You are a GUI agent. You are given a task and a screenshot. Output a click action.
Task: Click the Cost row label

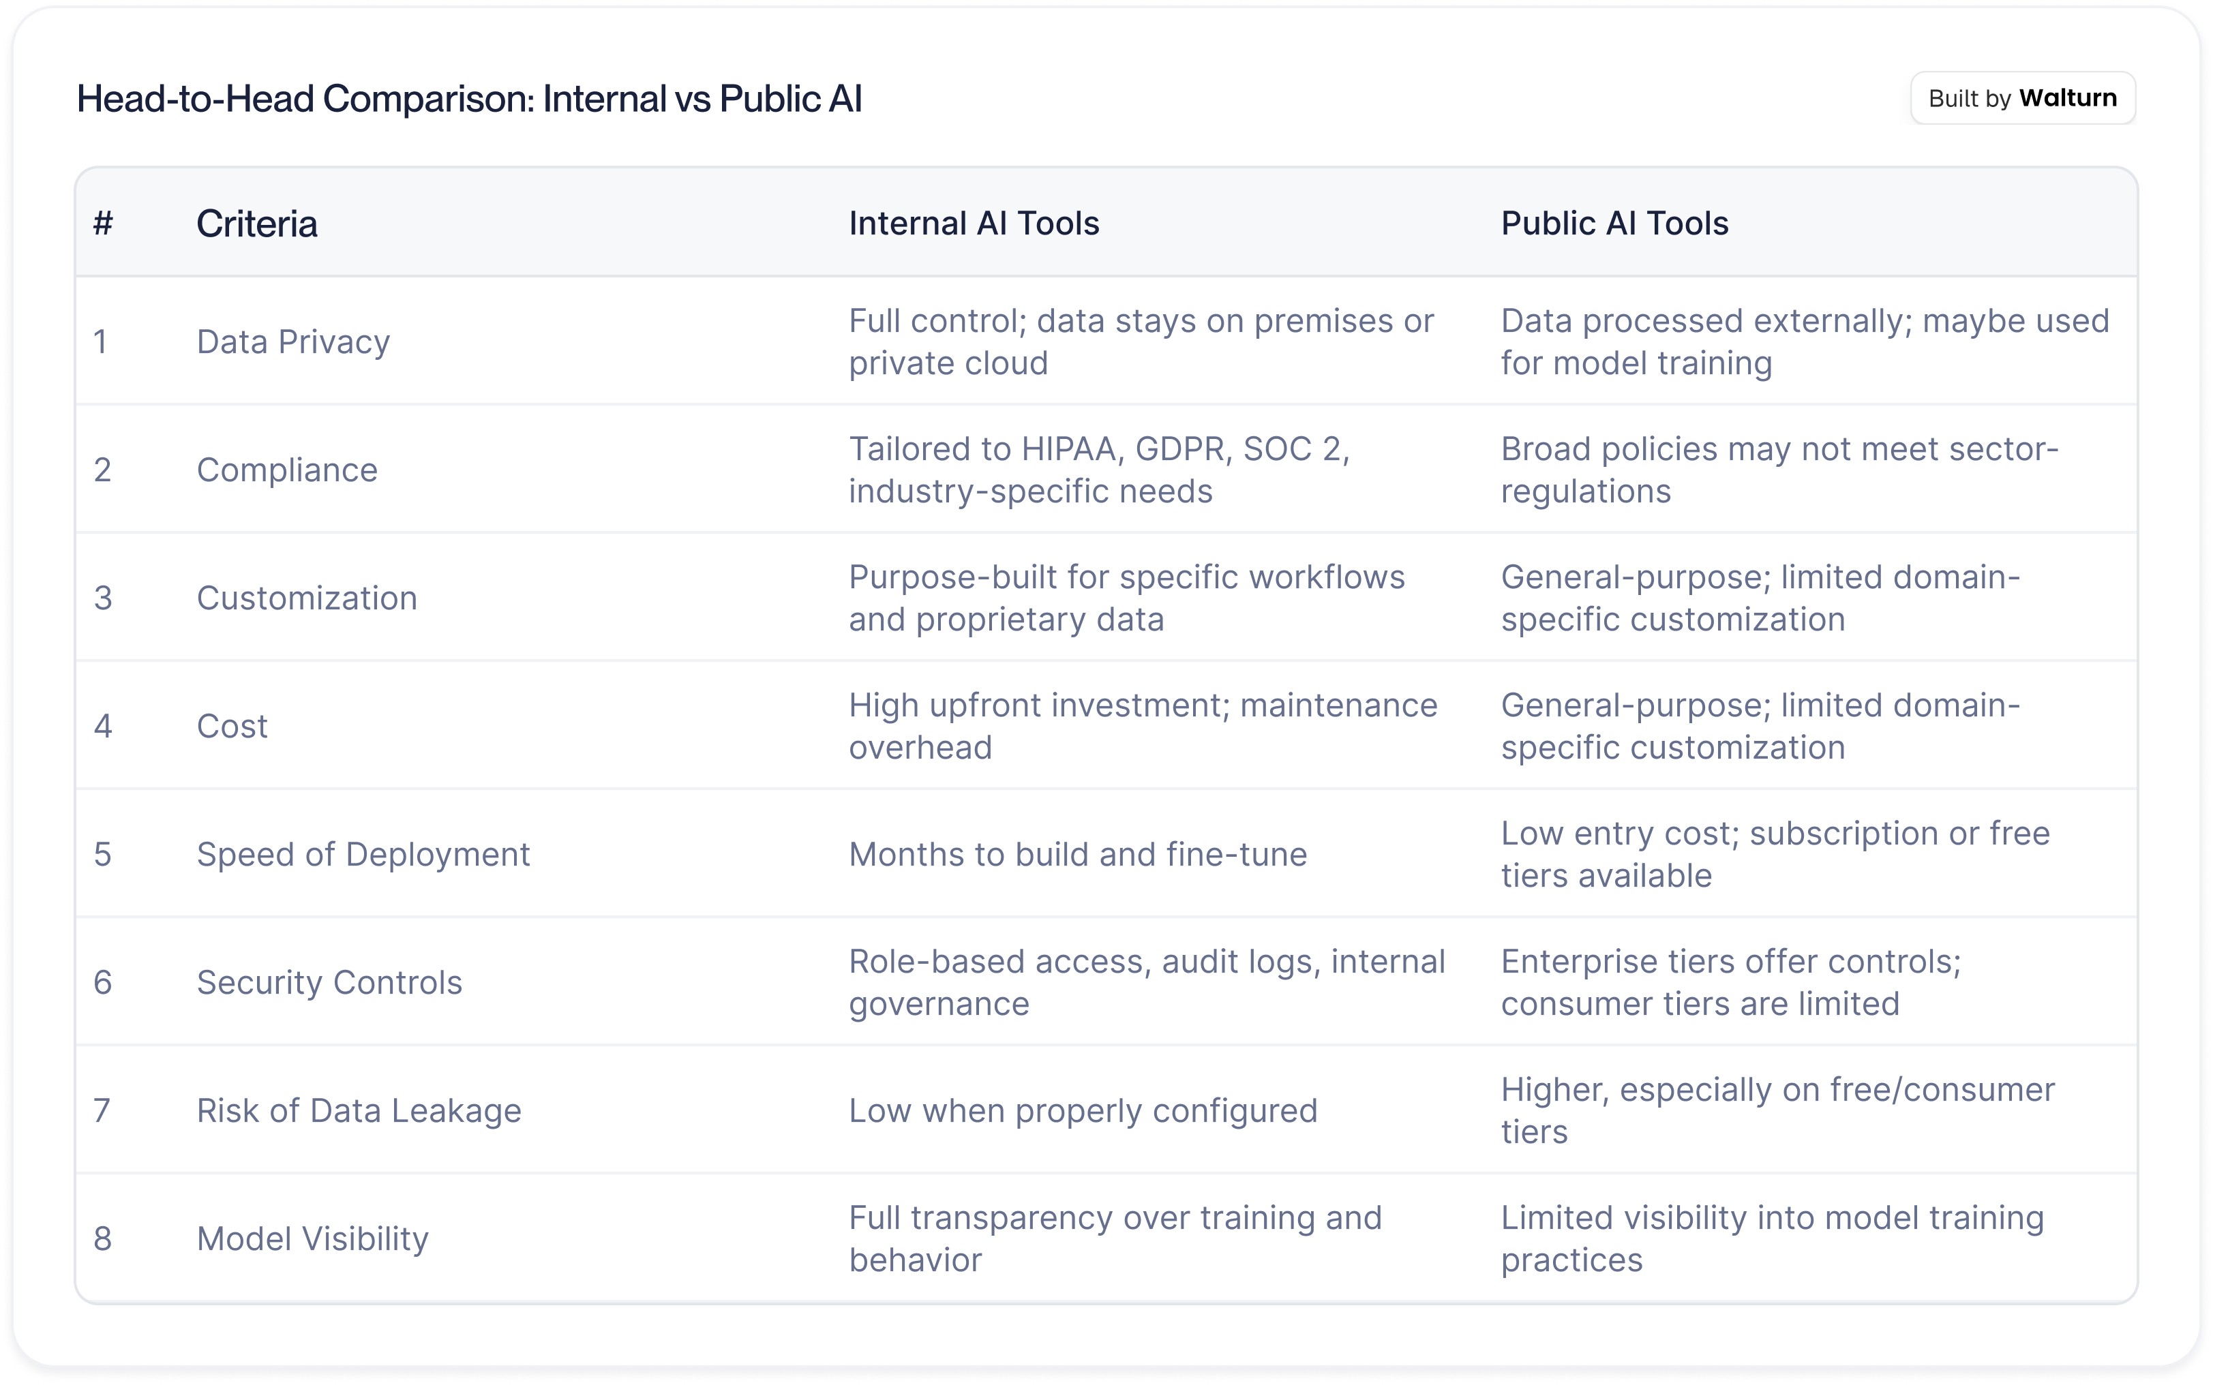coord(232,727)
